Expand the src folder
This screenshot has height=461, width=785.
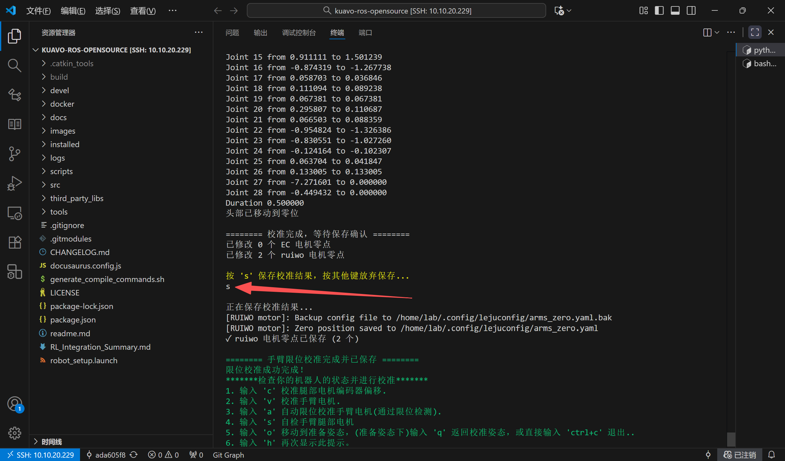click(x=55, y=185)
